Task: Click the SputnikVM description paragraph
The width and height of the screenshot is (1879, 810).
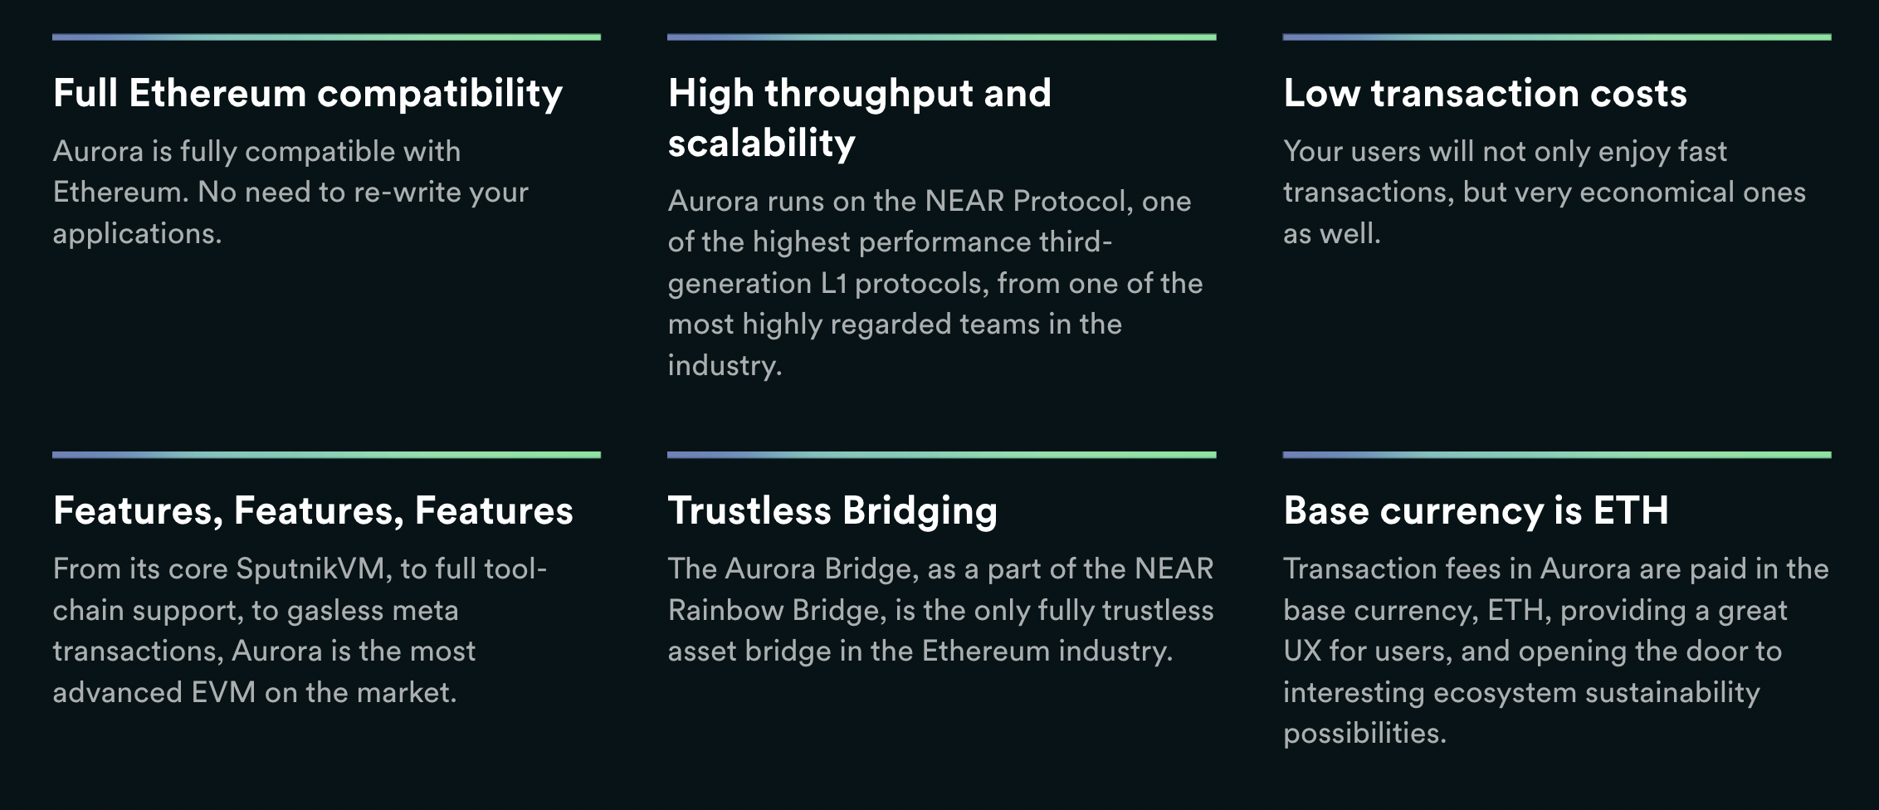Action: (x=300, y=631)
